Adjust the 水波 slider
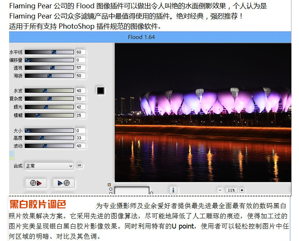This screenshot has height=241, width=299. coord(49,90)
